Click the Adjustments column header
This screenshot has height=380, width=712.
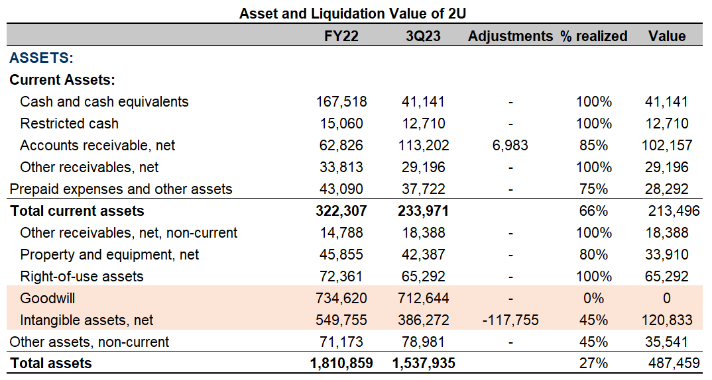(x=510, y=36)
